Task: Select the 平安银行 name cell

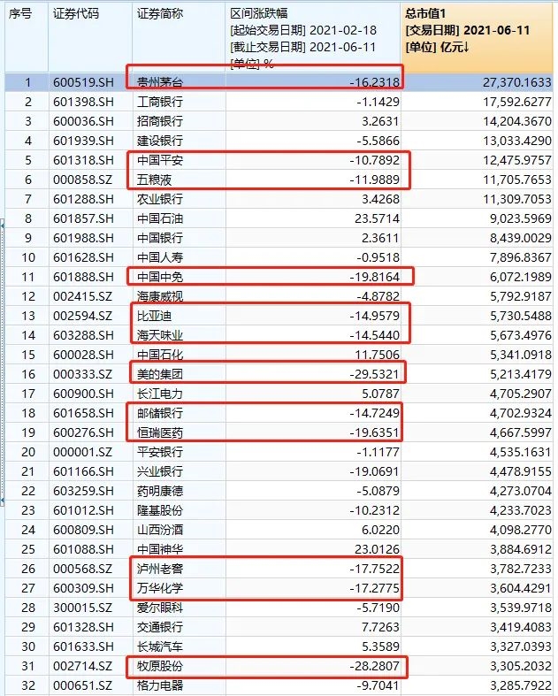Action: [x=160, y=452]
